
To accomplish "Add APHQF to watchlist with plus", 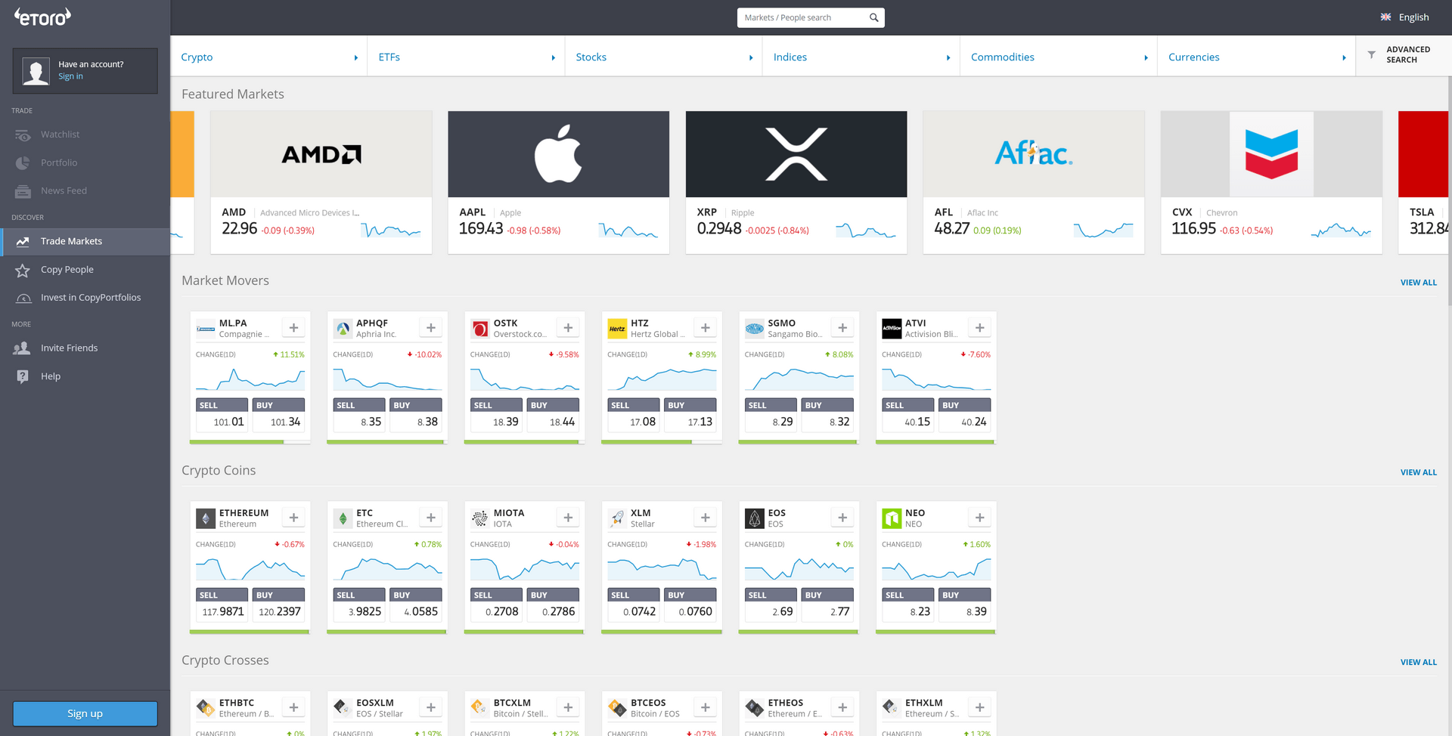I will pyautogui.click(x=431, y=327).
